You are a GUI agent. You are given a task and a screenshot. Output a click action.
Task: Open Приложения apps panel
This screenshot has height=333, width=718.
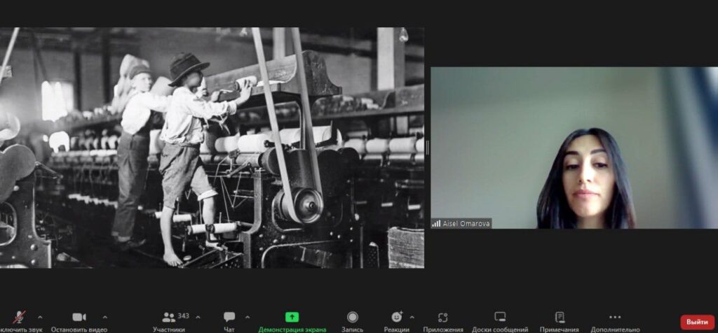pyautogui.click(x=442, y=318)
